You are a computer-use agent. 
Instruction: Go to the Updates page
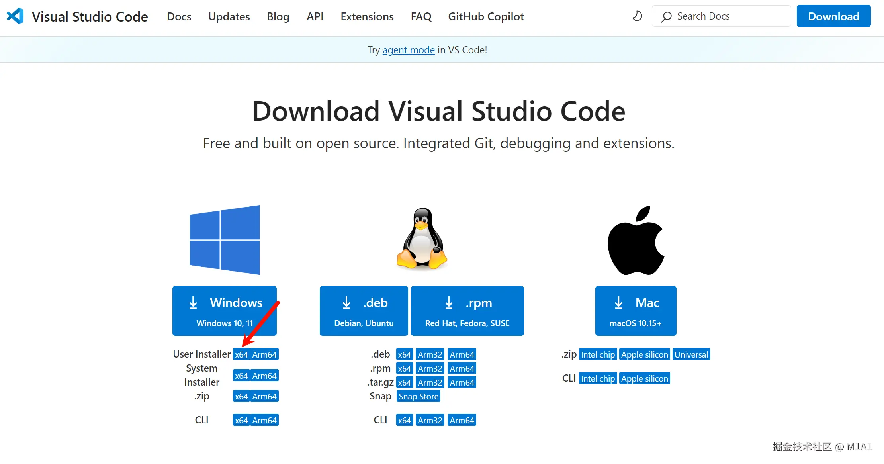point(229,16)
